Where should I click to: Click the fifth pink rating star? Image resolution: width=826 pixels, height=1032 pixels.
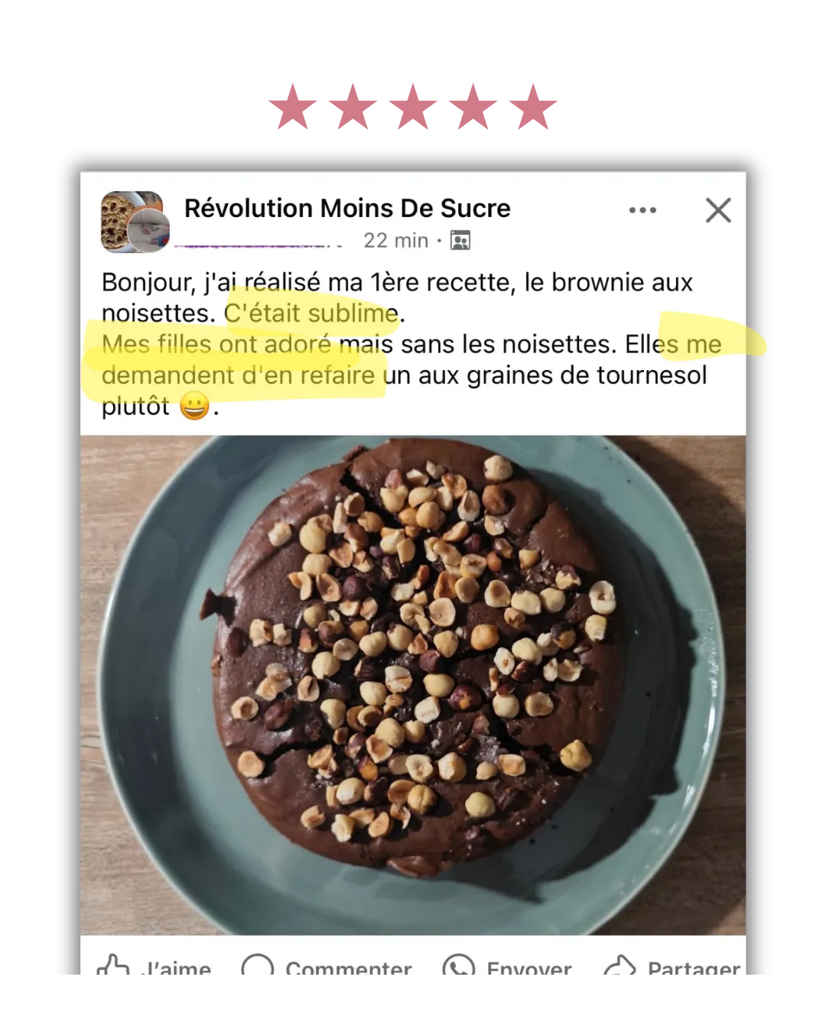pyautogui.click(x=533, y=106)
